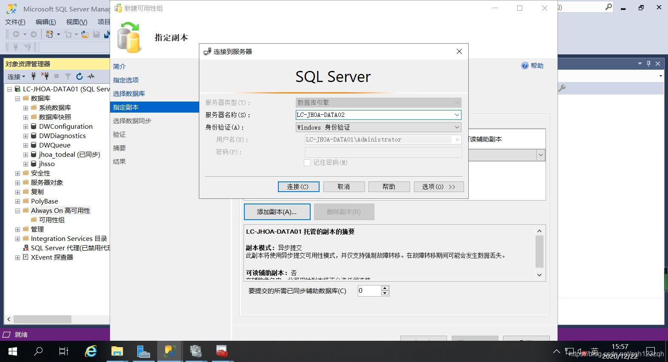Click Windows Start button
This screenshot has width=668, height=362.
13,351
